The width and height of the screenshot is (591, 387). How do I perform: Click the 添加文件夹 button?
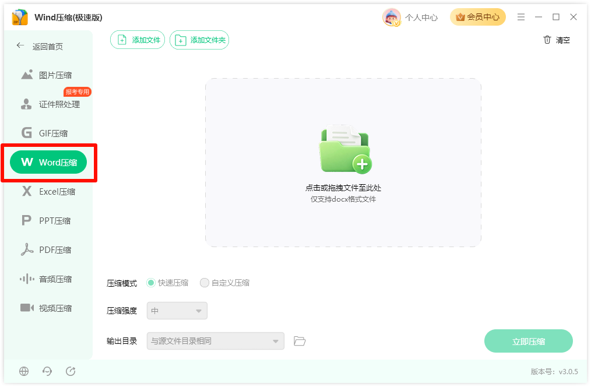pyautogui.click(x=199, y=40)
